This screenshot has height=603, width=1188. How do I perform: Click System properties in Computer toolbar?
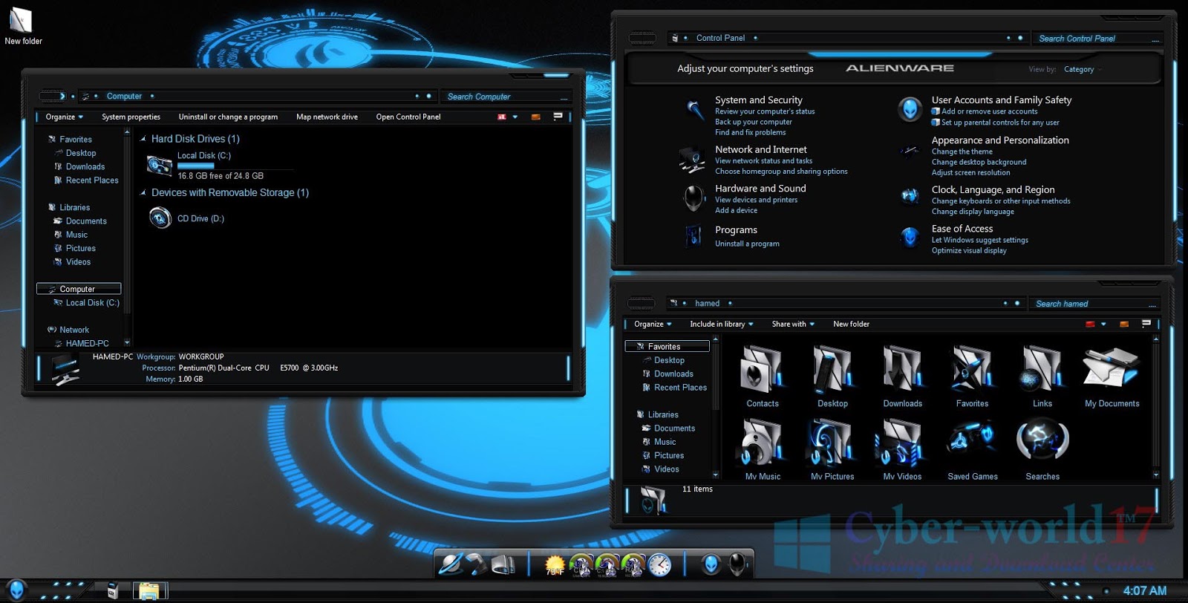[x=131, y=117]
